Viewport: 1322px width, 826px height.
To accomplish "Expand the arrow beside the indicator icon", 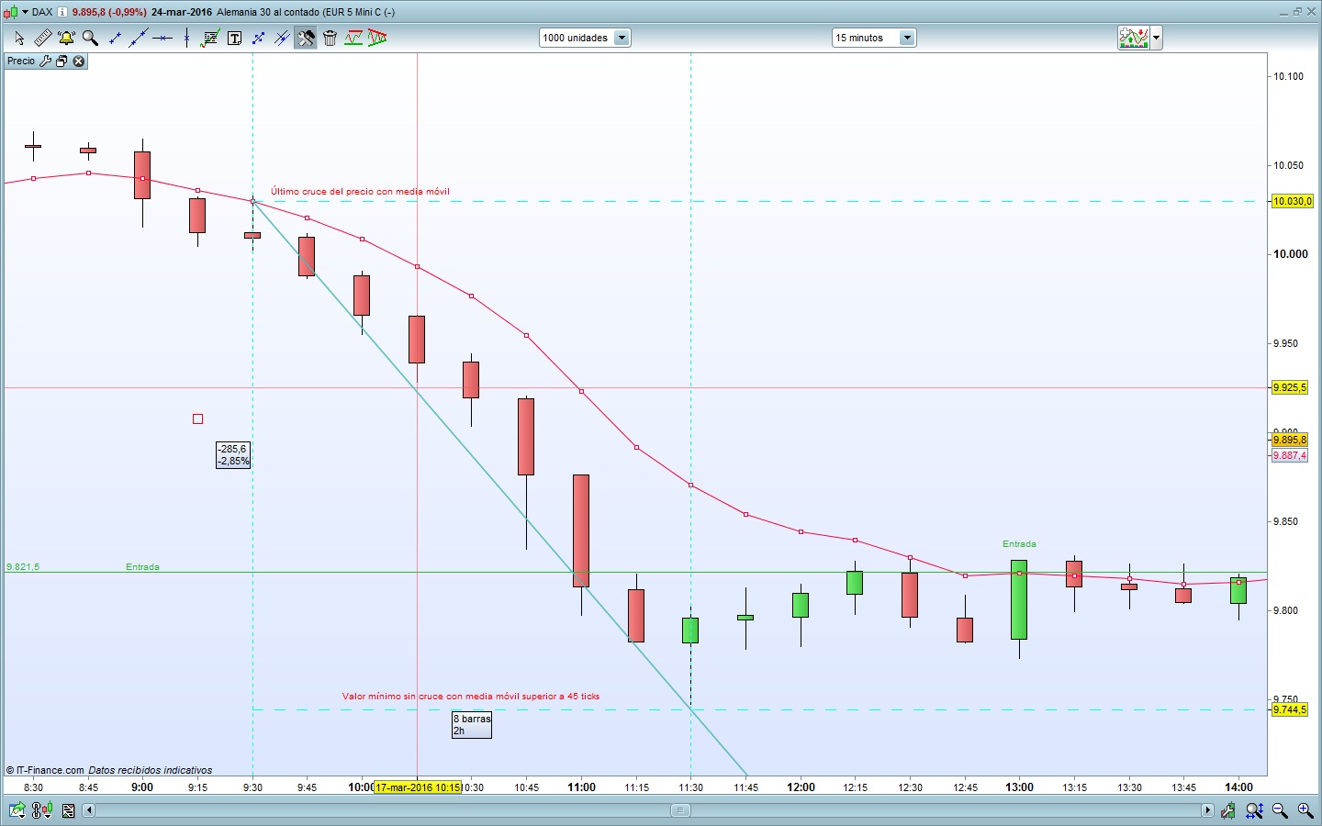I will tap(1156, 38).
